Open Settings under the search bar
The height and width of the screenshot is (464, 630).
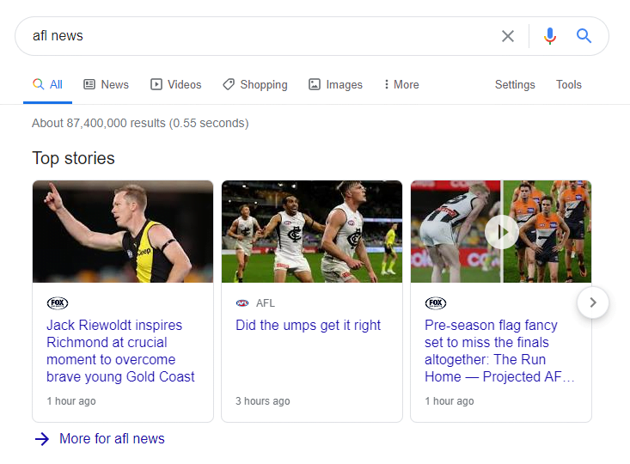click(515, 84)
